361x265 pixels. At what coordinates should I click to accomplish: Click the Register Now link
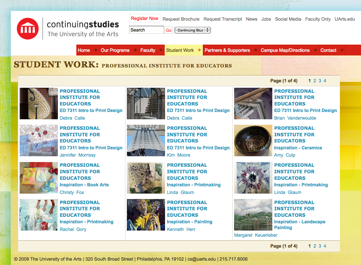click(x=144, y=18)
